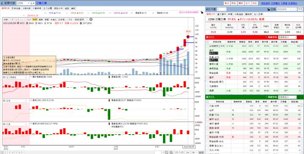Zoom in the chart with plus magnifier
This screenshot has height=154, width=304.
tap(171, 152)
